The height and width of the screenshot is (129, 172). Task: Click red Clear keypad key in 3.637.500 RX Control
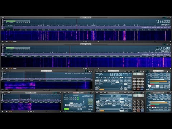coord(138,89)
